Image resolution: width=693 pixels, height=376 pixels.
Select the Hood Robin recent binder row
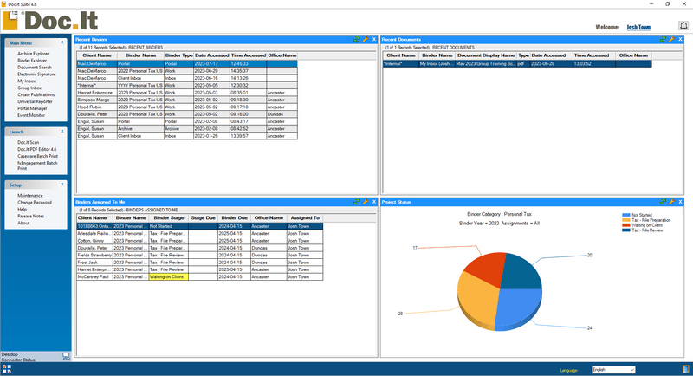tap(187, 107)
